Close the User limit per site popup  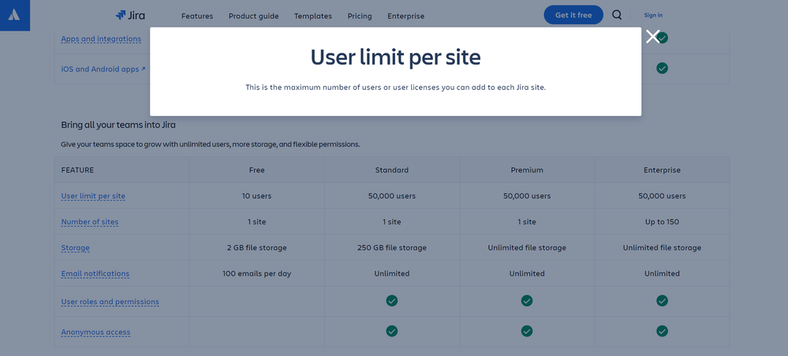pyautogui.click(x=652, y=36)
